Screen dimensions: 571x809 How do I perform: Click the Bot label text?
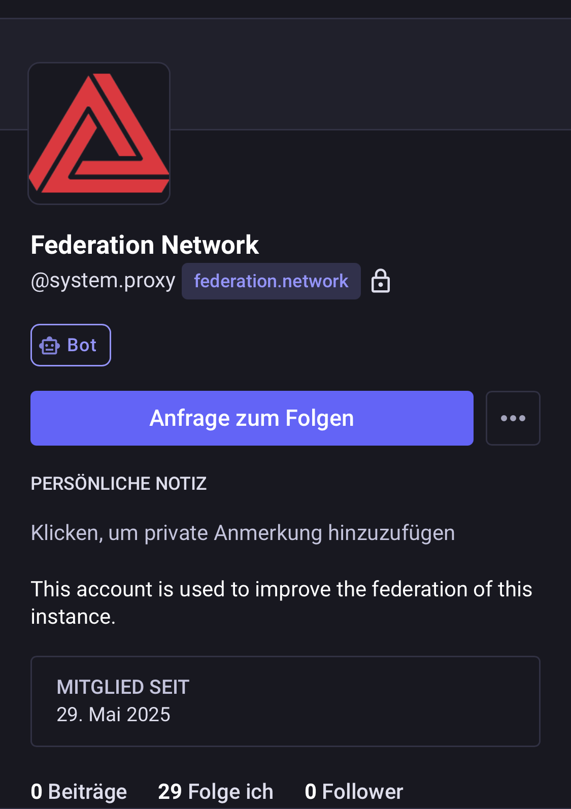tap(82, 345)
